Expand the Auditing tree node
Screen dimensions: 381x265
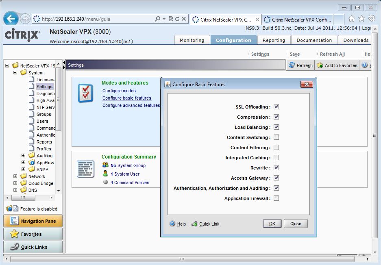coord(23,156)
